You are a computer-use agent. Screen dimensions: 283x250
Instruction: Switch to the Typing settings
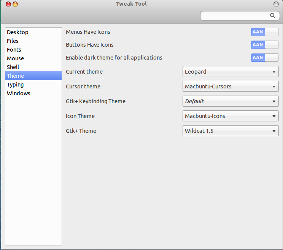tap(15, 85)
